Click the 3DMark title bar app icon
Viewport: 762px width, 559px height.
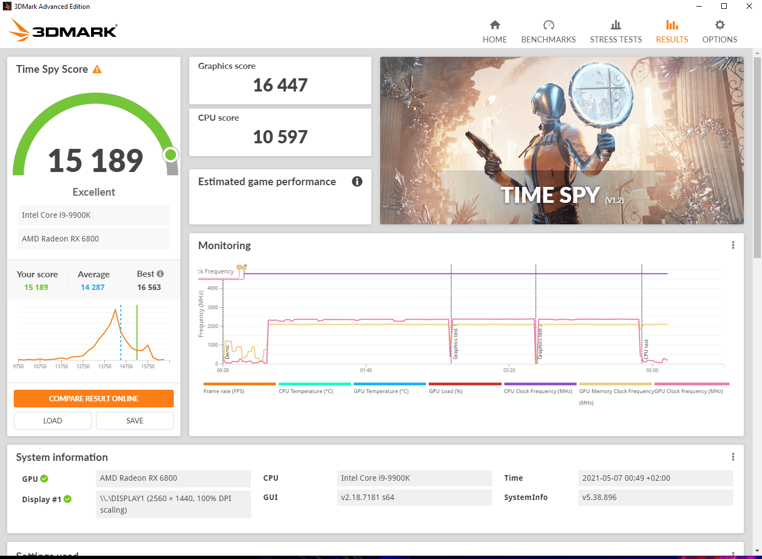pos(7,7)
